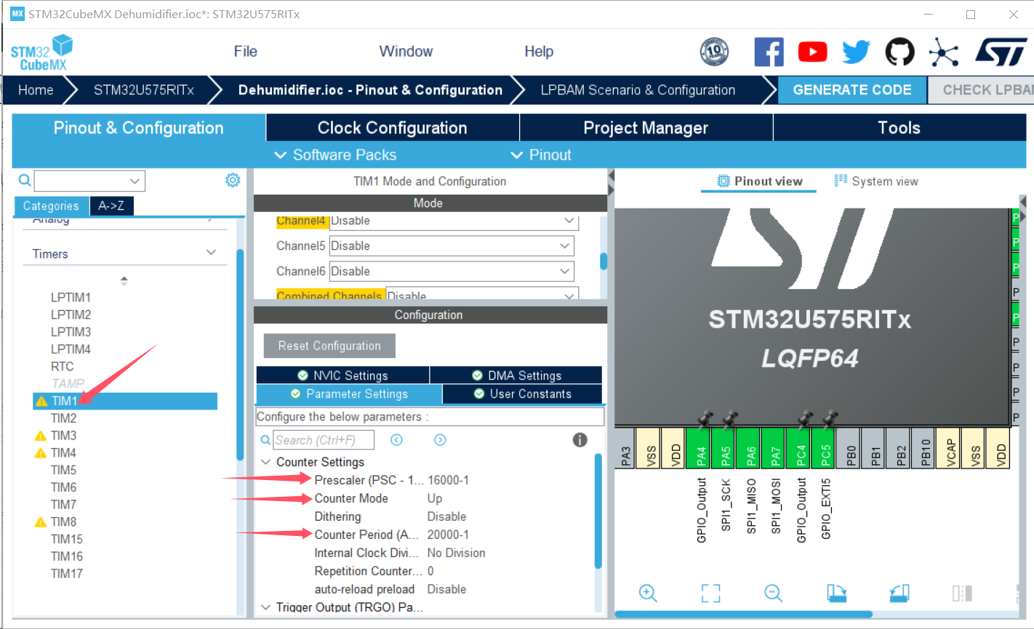Open the peripheral search combo box arrow
Viewport: 1034px width, 629px height.
[135, 181]
